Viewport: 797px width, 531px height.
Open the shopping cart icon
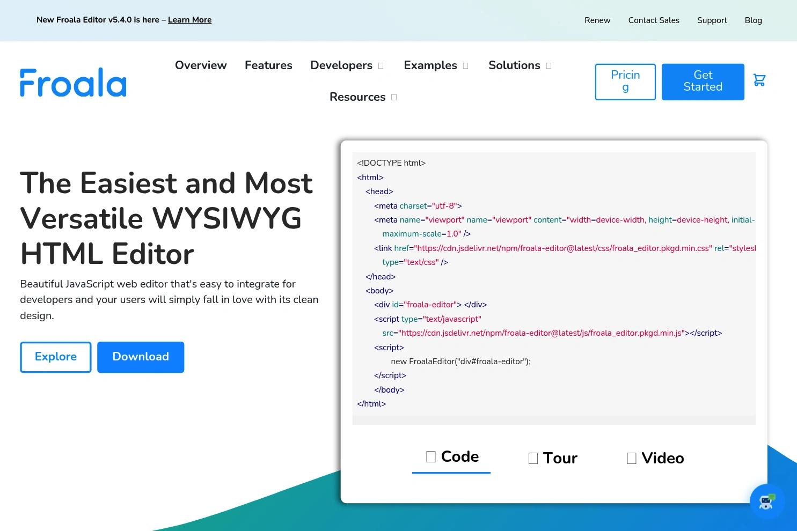(x=759, y=80)
